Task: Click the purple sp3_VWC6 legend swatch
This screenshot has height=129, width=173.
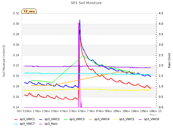Action: (x=140, y=119)
